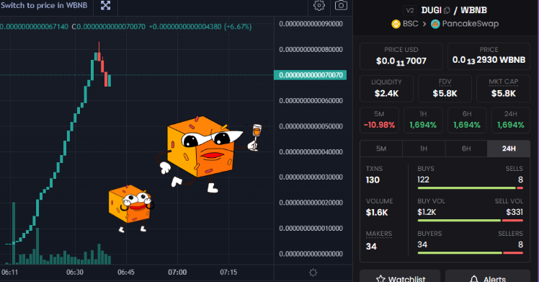The width and height of the screenshot is (539, 282).
Task: Click the 6H change 1,694% box
Action: pyautogui.click(x=467, y=120)
